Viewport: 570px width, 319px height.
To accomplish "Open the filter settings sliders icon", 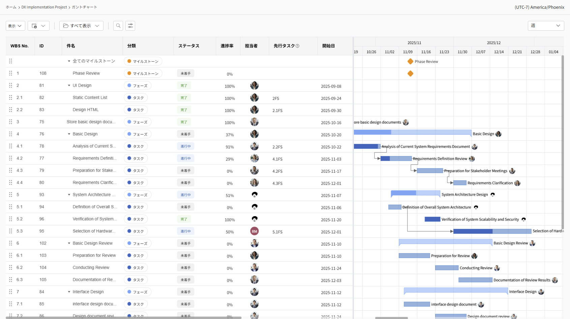I will coord(130,26).
